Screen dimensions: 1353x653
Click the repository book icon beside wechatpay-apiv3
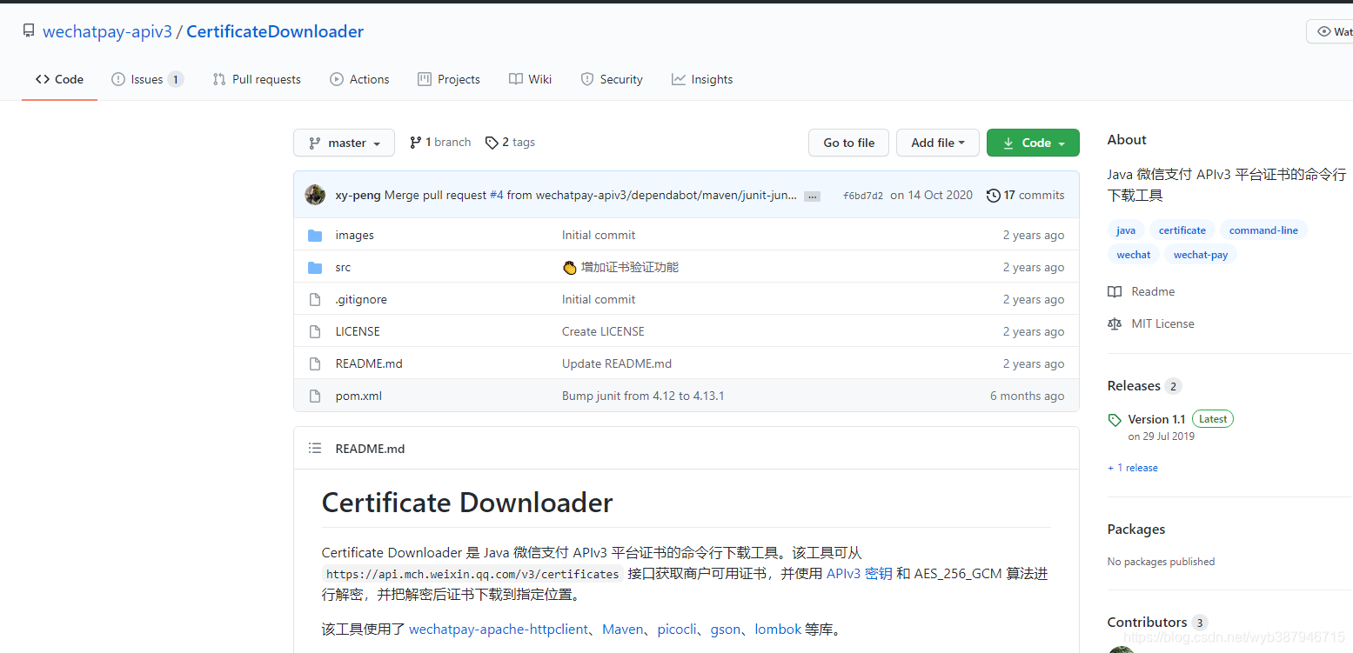(x=29, y=31)
